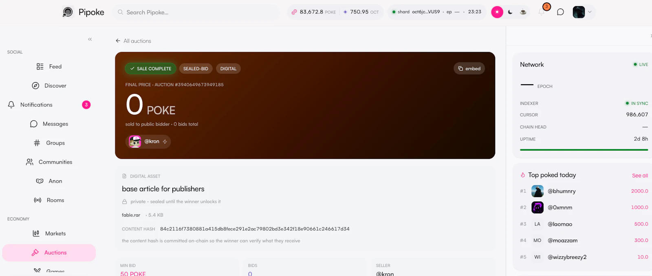This screenshot has width=652, height=276.
Task: Focus the Search Pipoke field
Action: [x=196, y=12]
